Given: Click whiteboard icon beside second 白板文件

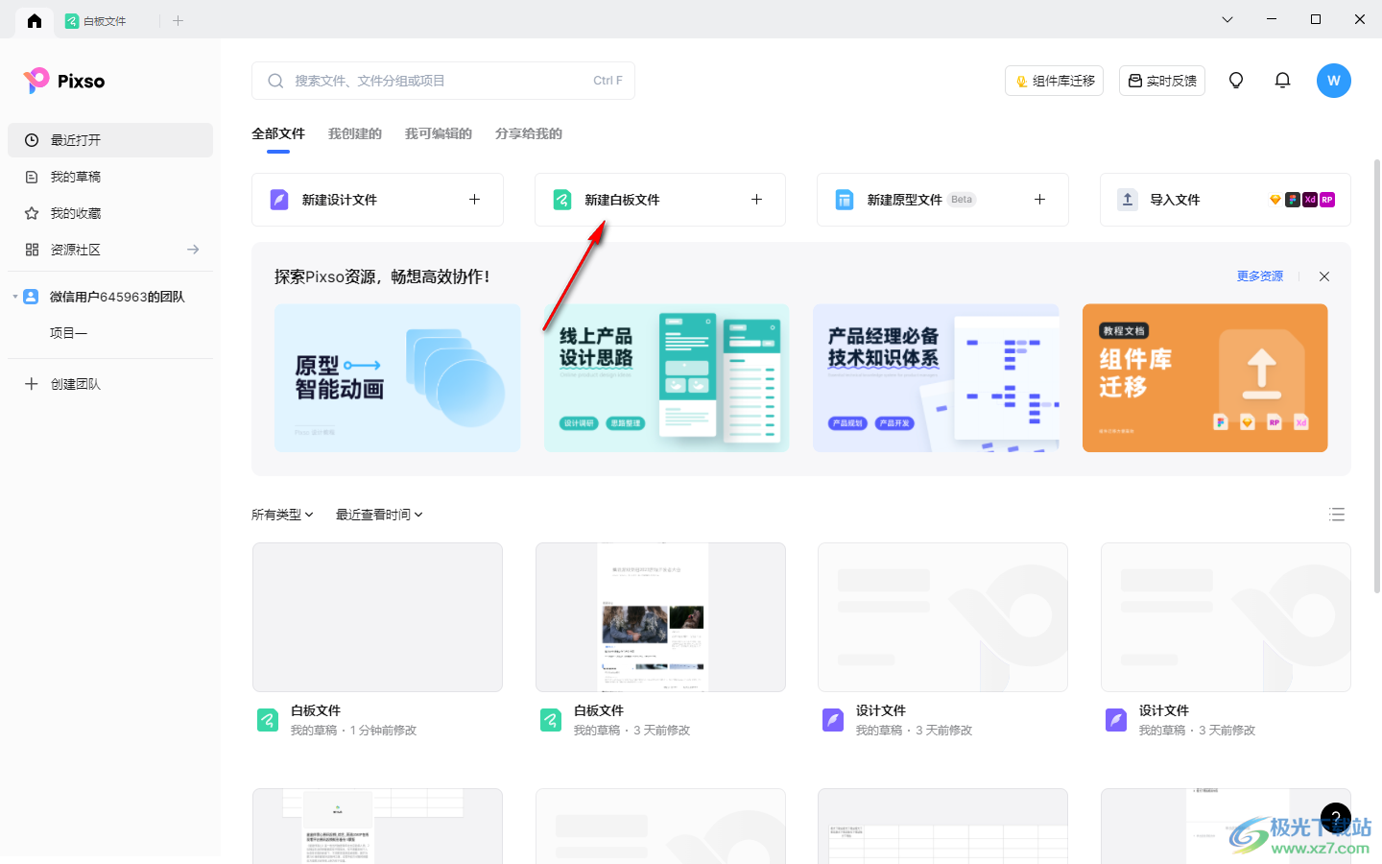Looking at the screenshot, I should 551,720.
